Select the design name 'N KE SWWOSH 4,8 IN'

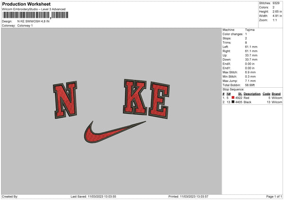[33, 21]
